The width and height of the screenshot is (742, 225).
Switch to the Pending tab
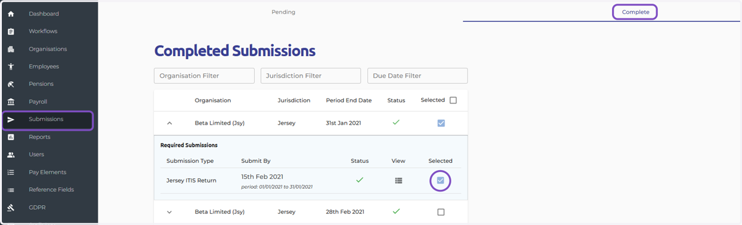(283, 12)
